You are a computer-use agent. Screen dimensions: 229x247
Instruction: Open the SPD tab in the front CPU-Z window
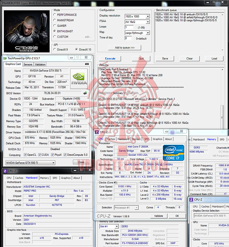click(146, 139)
